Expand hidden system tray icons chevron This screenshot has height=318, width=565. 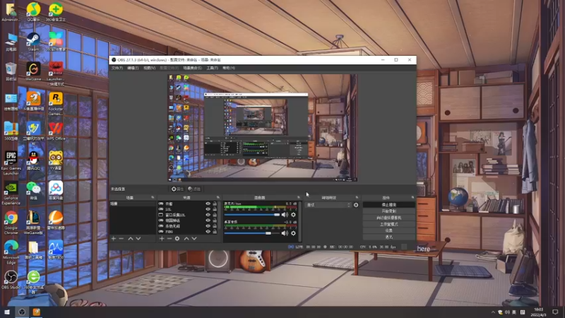click(493, 312)
